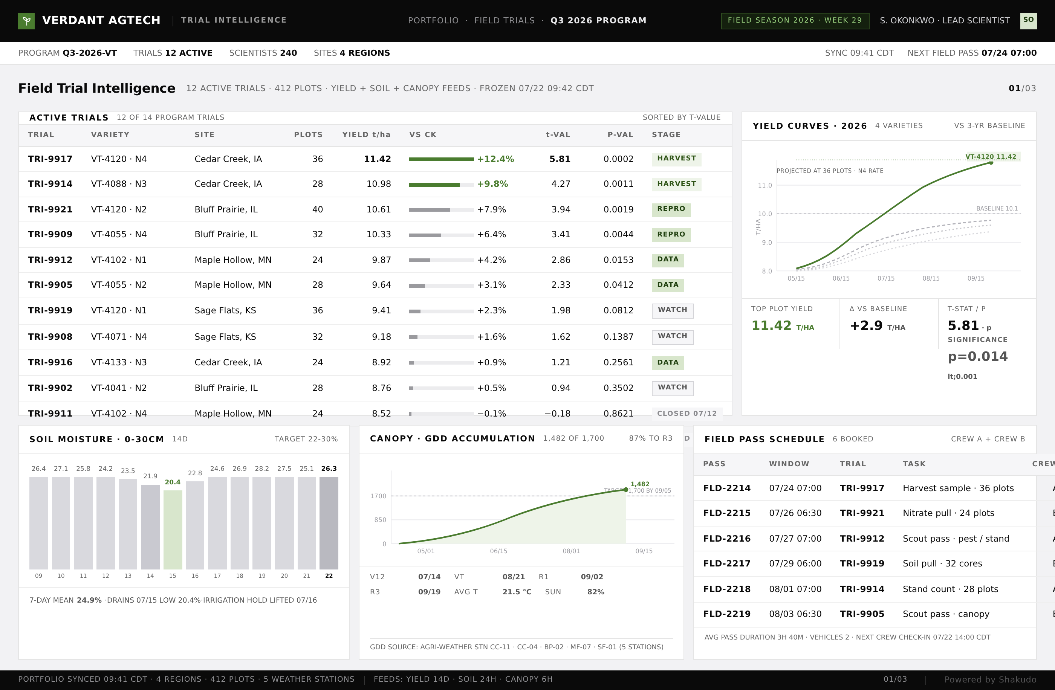
Task: Open trial TRI-9917 row
Action: (x=375, y=159)
